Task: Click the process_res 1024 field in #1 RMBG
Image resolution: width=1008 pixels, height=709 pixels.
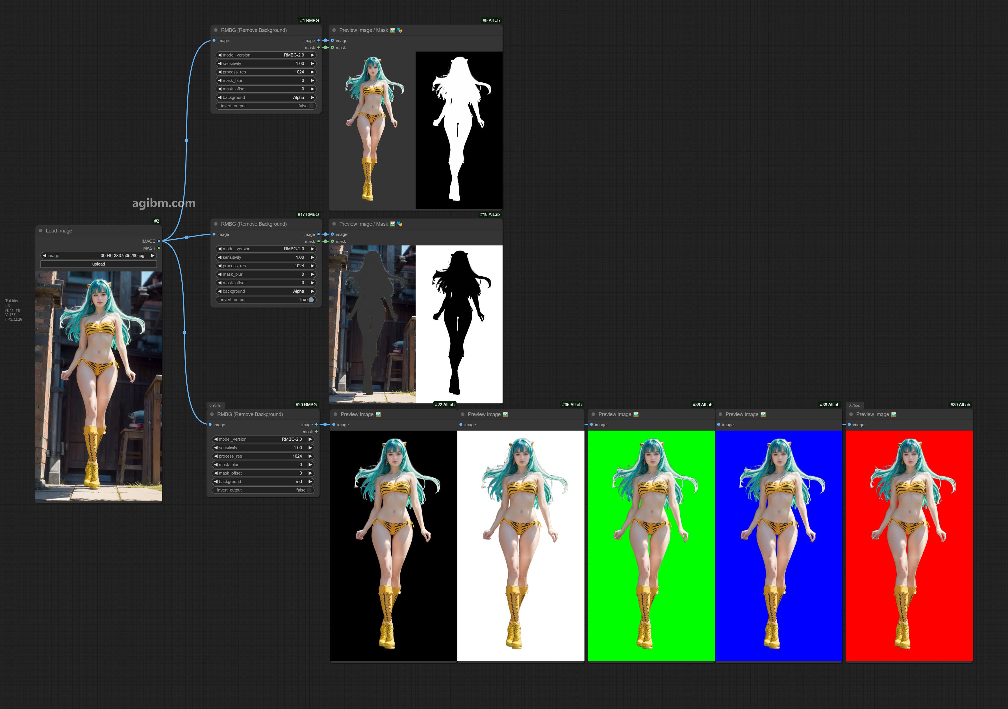Action: click(x=266, y=72)
